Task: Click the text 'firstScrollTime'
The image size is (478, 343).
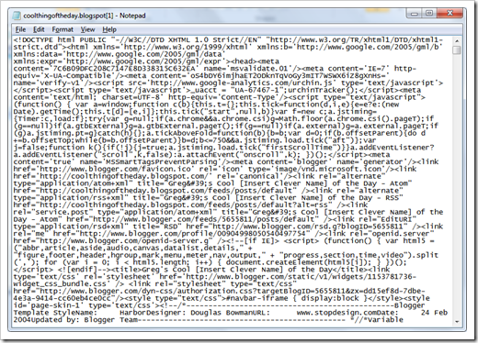Action: [299, 148]
